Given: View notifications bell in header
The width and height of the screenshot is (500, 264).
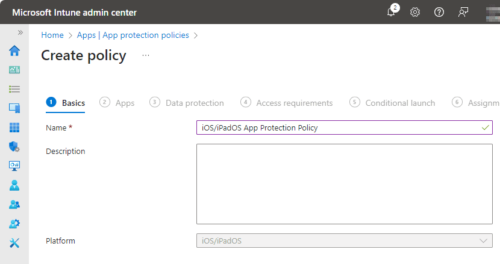Looking at the screenshot, I should coord(392,12).
